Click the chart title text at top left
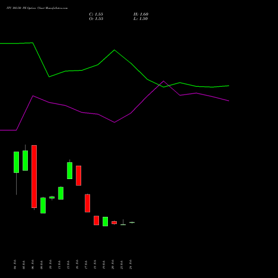 (x=37, y=8)
